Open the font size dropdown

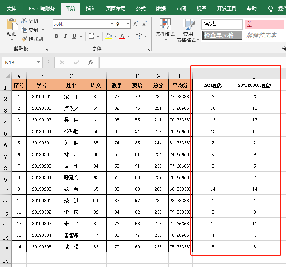point(128,25)
